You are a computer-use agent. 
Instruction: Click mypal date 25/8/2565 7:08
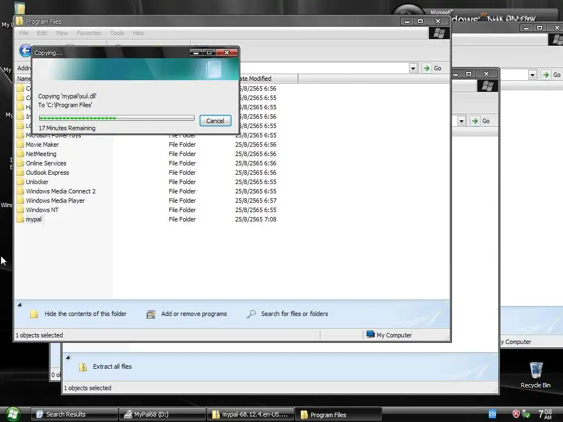click(x=256, y=219)
